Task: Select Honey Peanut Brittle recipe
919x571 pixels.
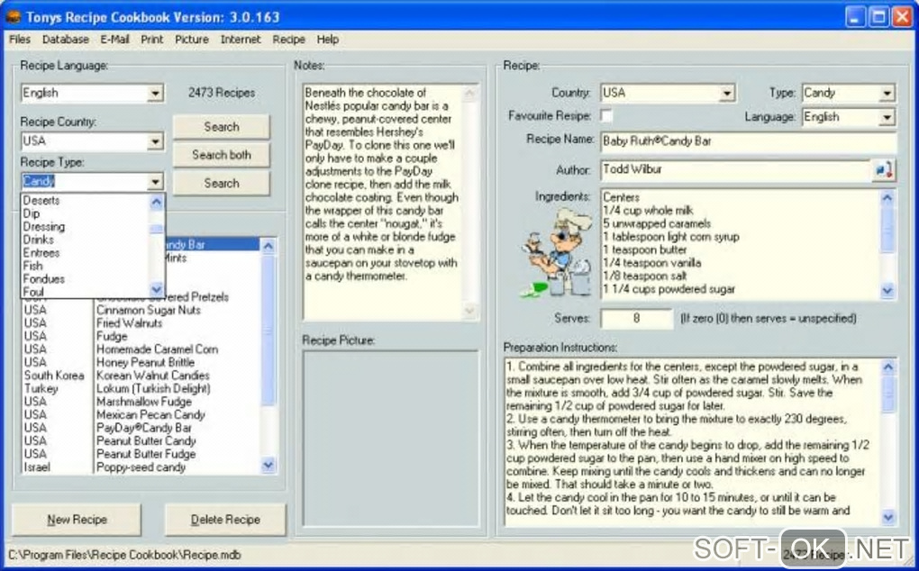Action: point(145,363)
